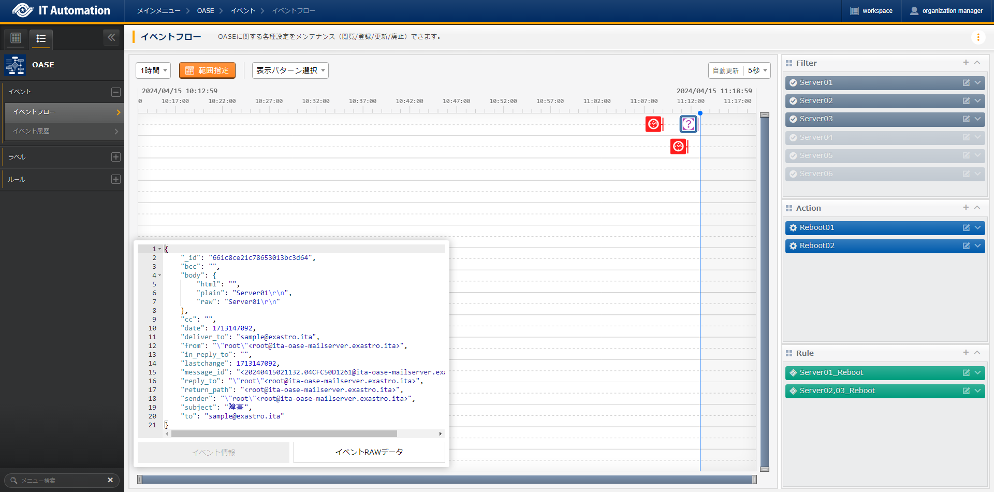Toggle the Server03 filter checkmark
This screenshot has width=994, height=492.
pyautogui.click(x=793, y=119)
